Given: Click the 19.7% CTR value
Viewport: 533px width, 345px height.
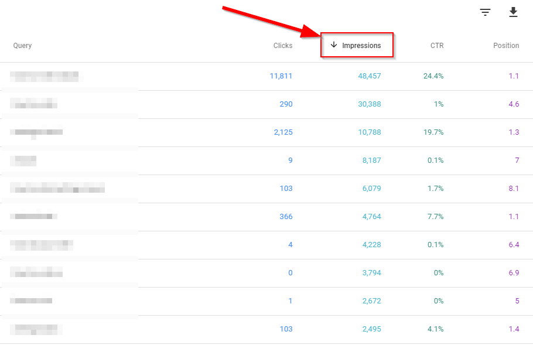Looking at the screenshot, I should (433, 132).
